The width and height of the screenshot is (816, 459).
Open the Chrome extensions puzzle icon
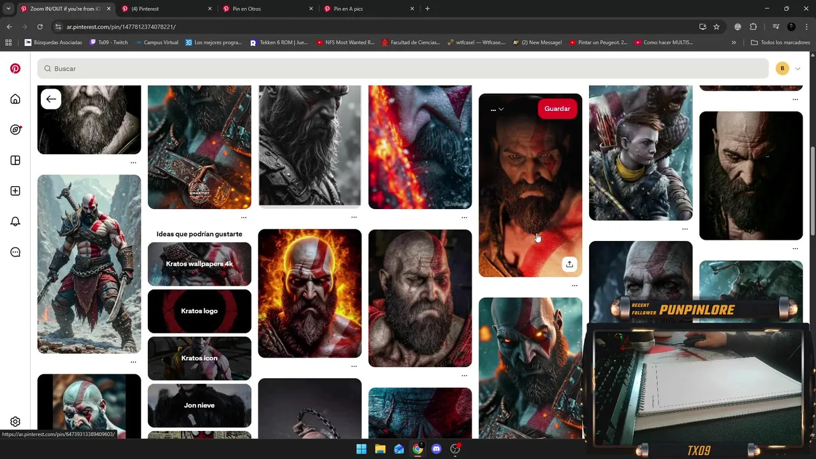tap(753, 27)
